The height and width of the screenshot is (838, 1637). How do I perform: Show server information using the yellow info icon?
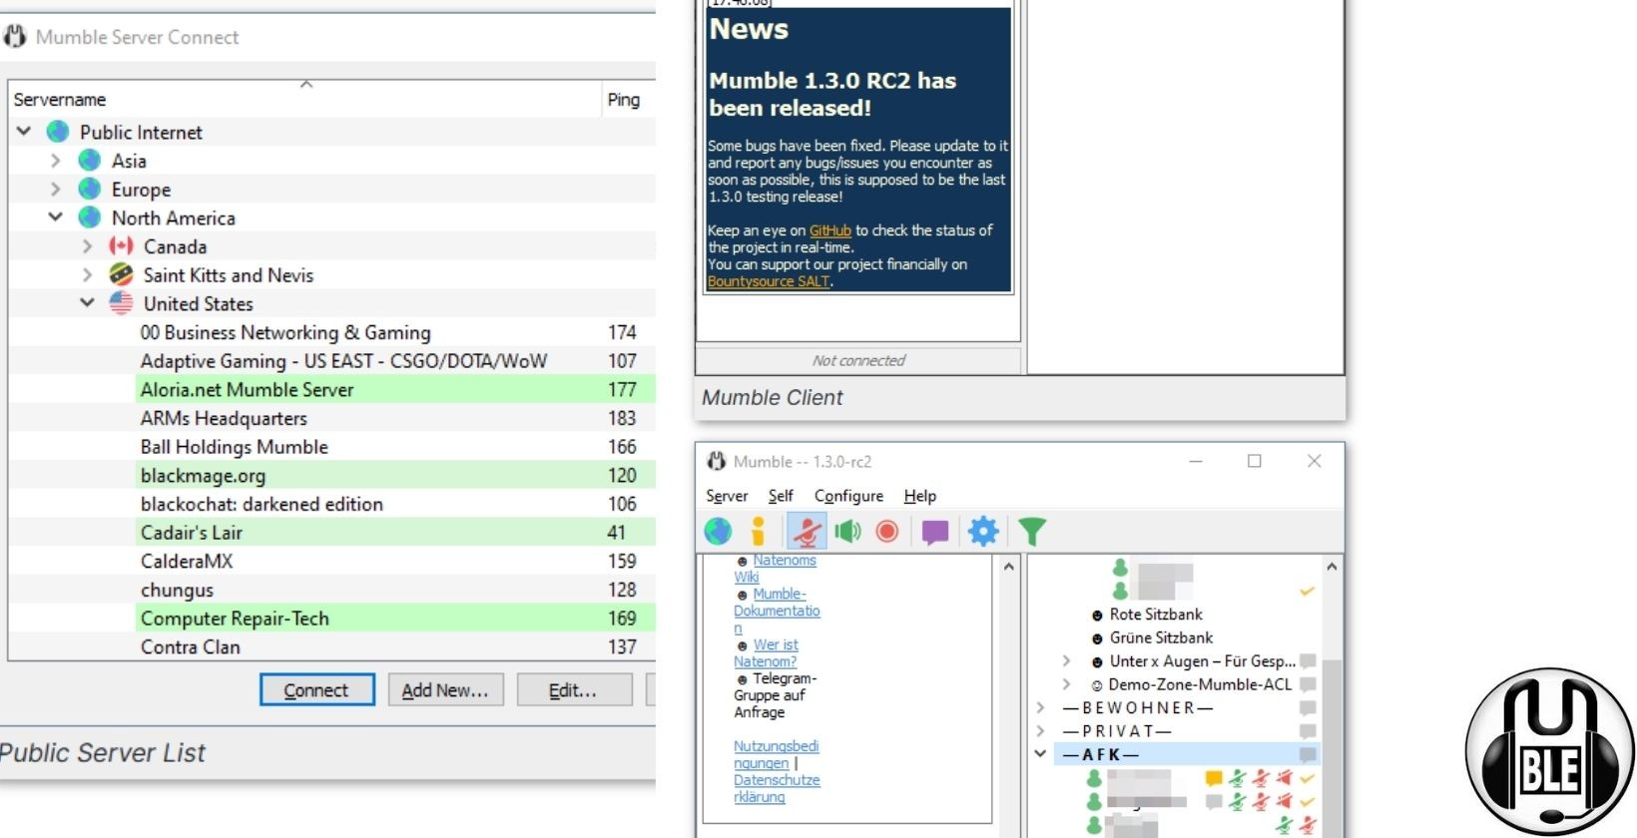[x=758, y=532]
